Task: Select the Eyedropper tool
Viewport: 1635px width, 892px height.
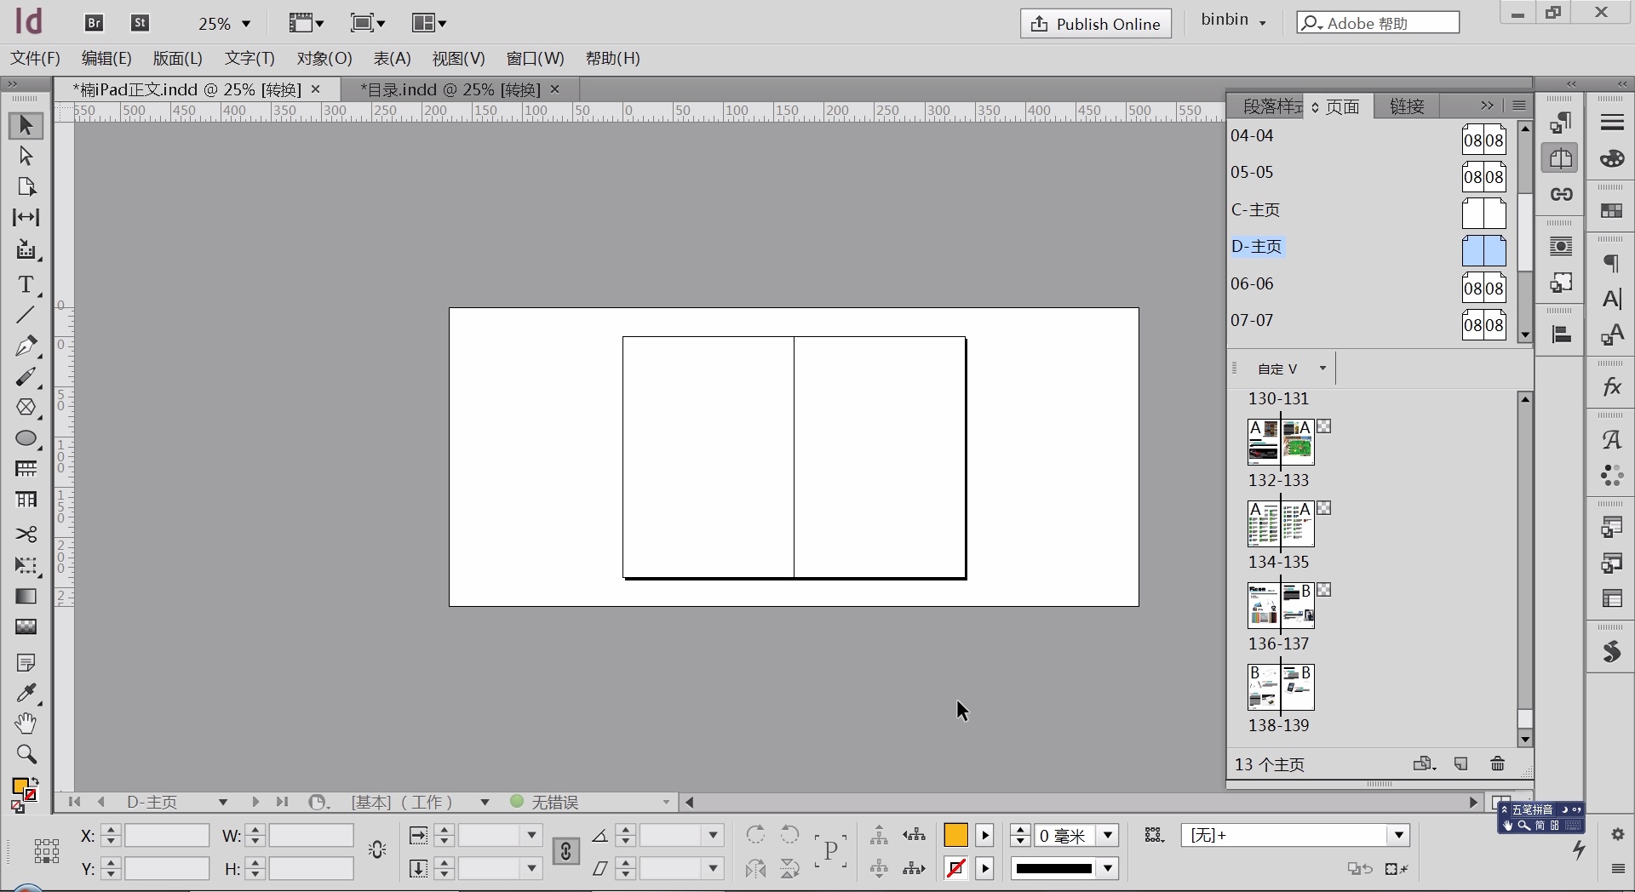Action: pos(26,693)
